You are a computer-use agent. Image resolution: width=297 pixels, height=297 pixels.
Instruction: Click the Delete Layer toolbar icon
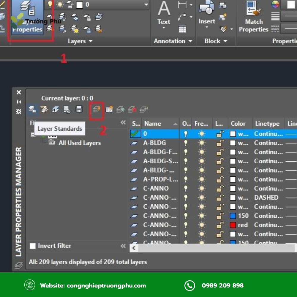[132, 110]
